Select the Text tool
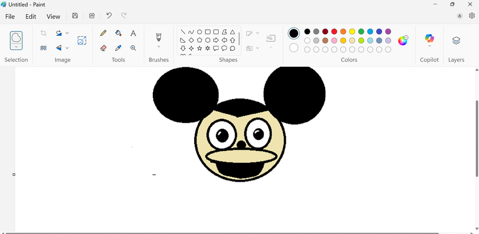The image size is (479, 234). click(x=133, y=33)
